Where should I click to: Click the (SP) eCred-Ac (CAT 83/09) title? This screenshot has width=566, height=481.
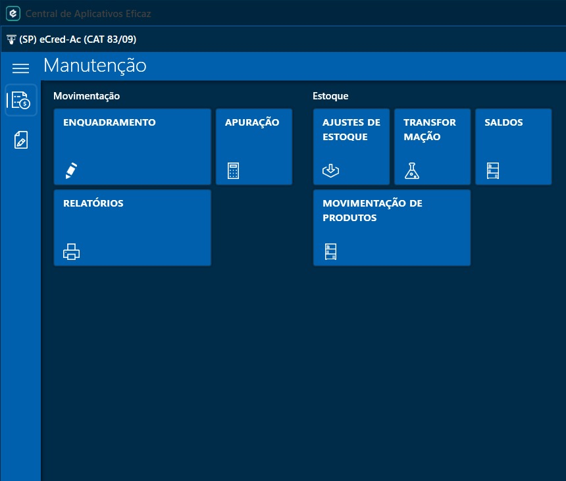tap(78, 39)
